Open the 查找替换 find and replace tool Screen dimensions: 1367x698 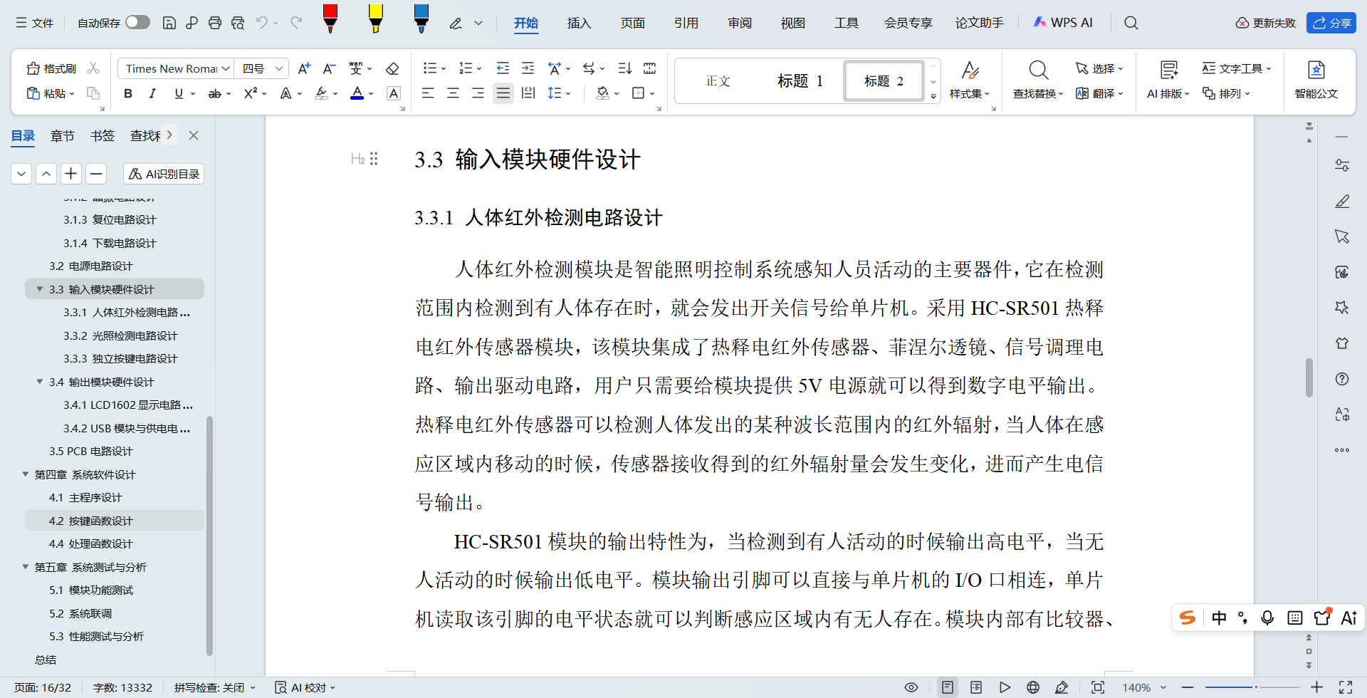click(1038, 80)
